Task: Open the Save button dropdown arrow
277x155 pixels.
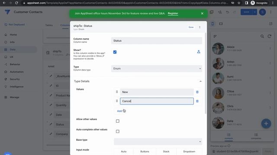Action: tap(254, 12)
